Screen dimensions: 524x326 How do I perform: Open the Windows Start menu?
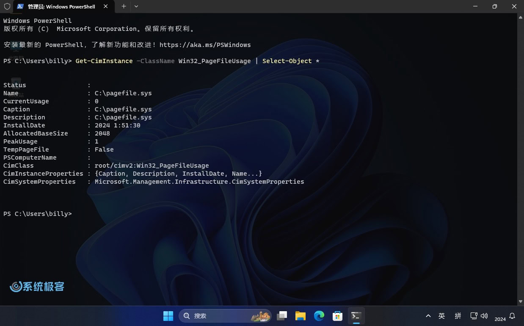coord(168,316)
